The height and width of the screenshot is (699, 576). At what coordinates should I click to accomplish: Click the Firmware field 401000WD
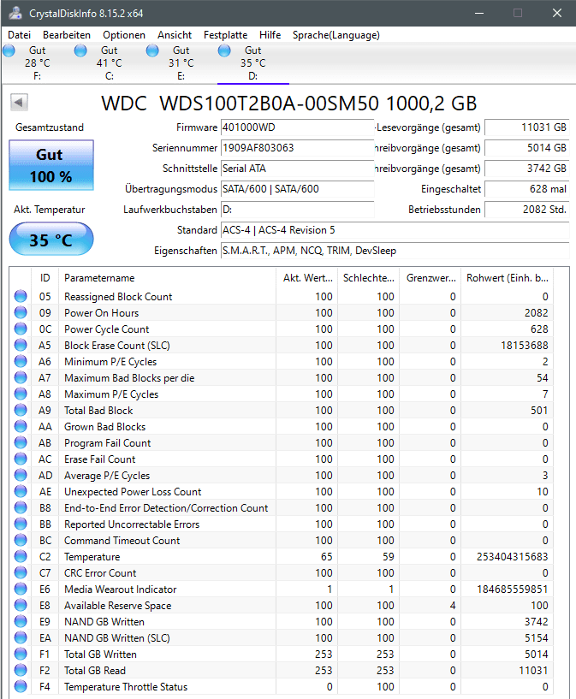(297, 127)
